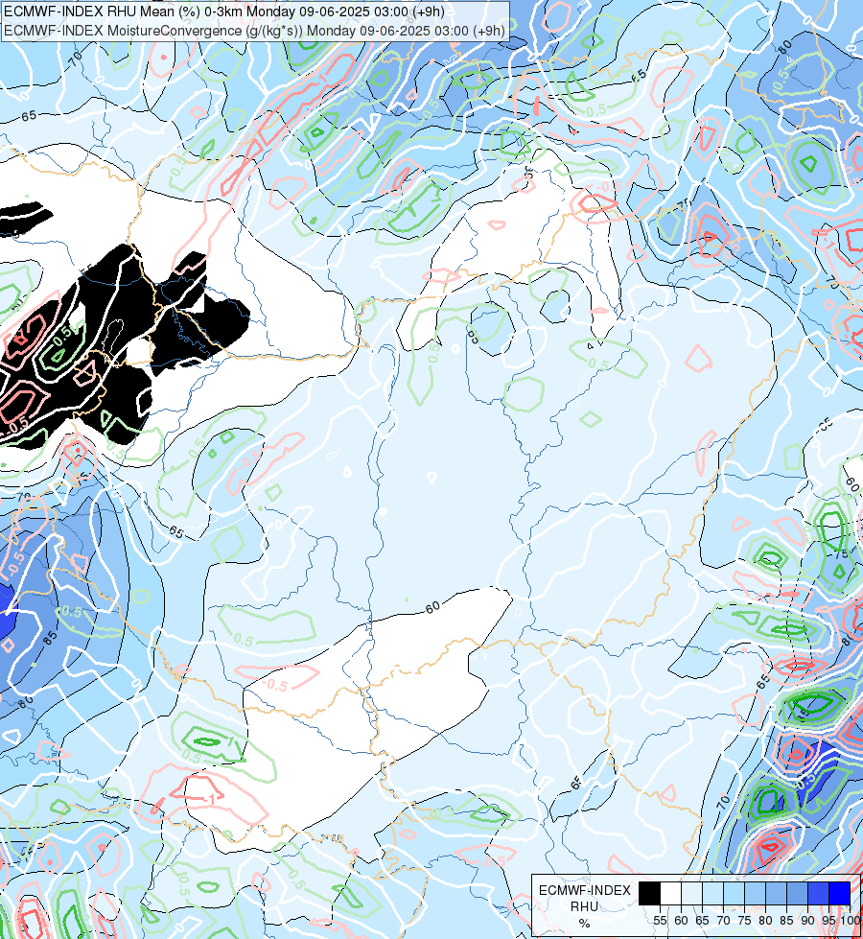Viewport: 863px width, 939px height.
Task: Click the 90 tick label in the legend
Action: point(808,920)
